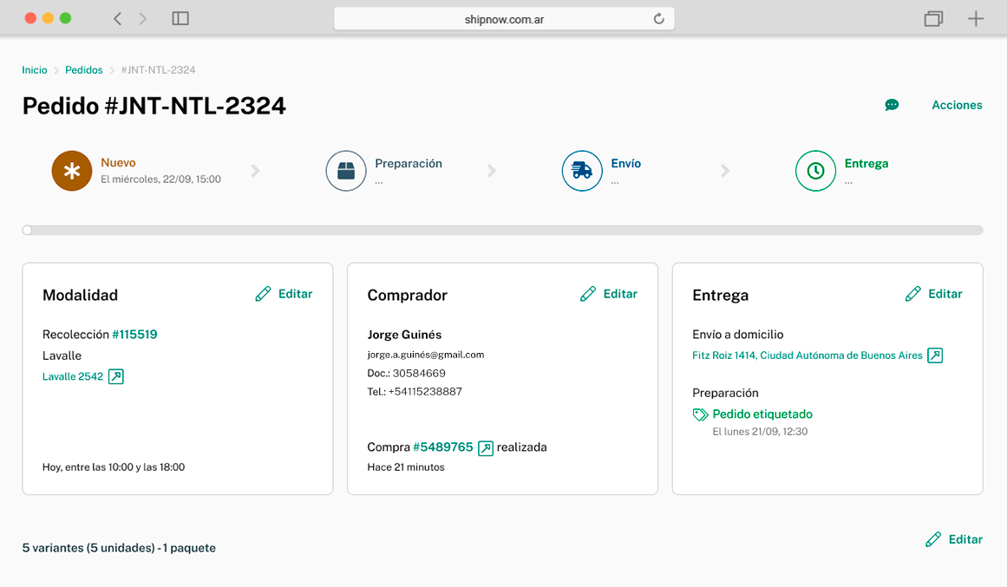This screenshot has width=1007, height=587.
Task: Navigate to Pedidos via the breadcrumb
Action: tap(83, 69)
